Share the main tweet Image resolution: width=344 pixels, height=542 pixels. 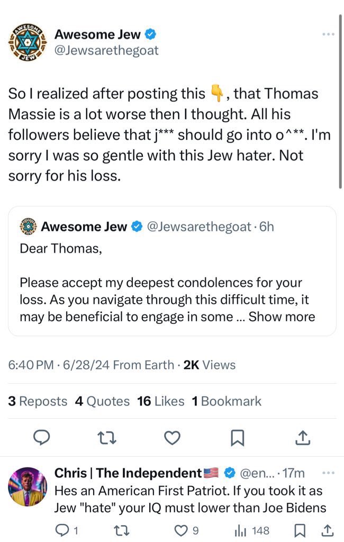302,437
